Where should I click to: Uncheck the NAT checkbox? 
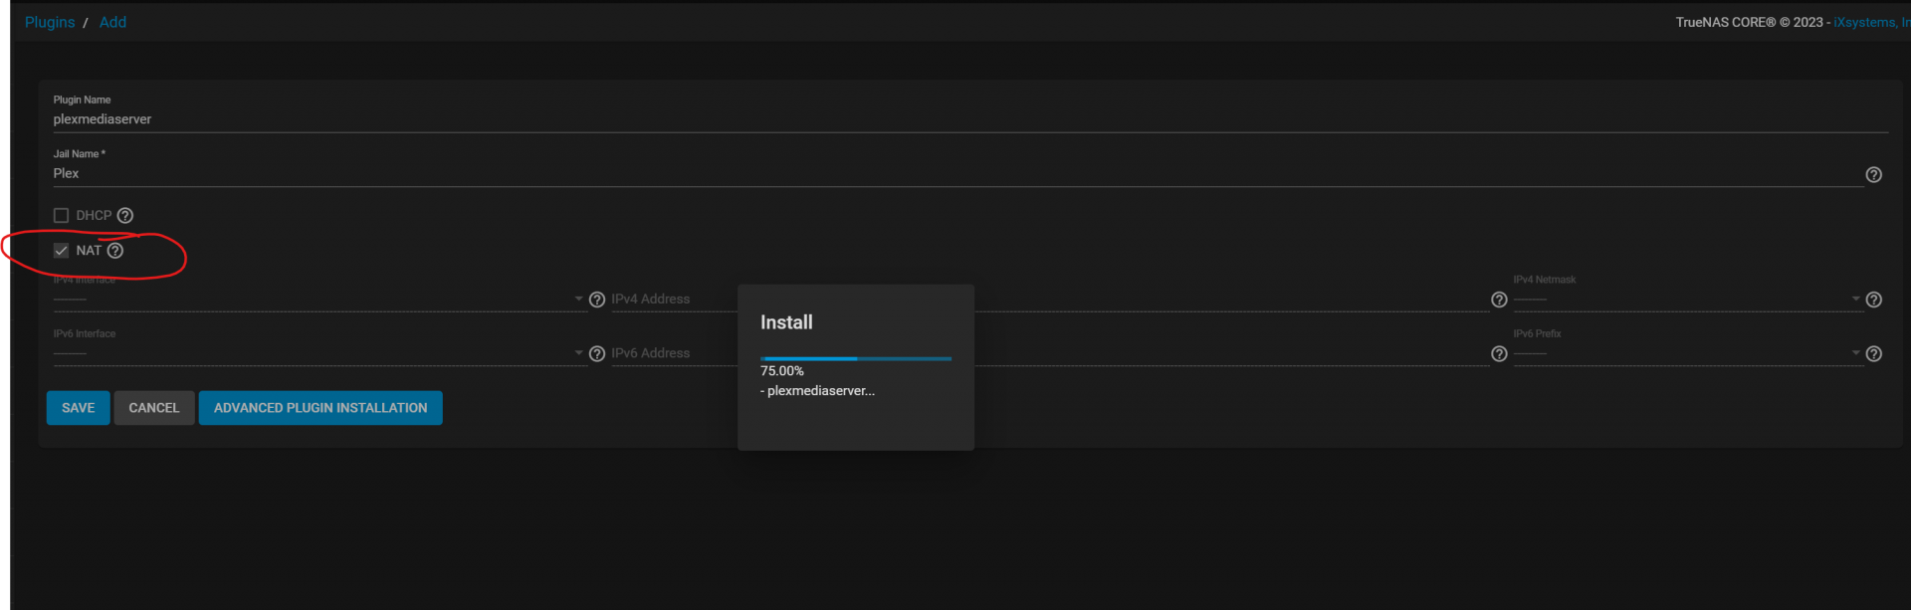[x=61, y=251]
